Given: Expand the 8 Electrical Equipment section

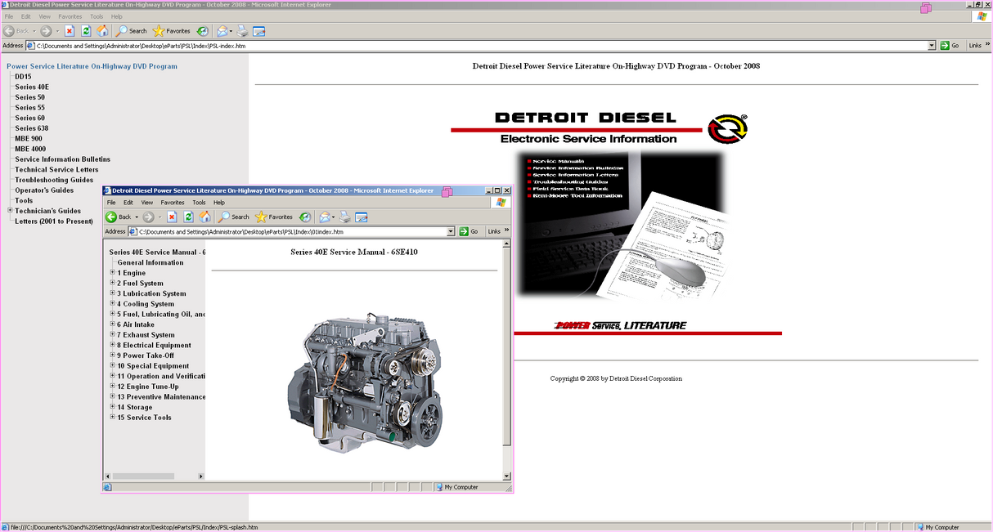Looking at the screenshot, I should click(x=112, y=345).
